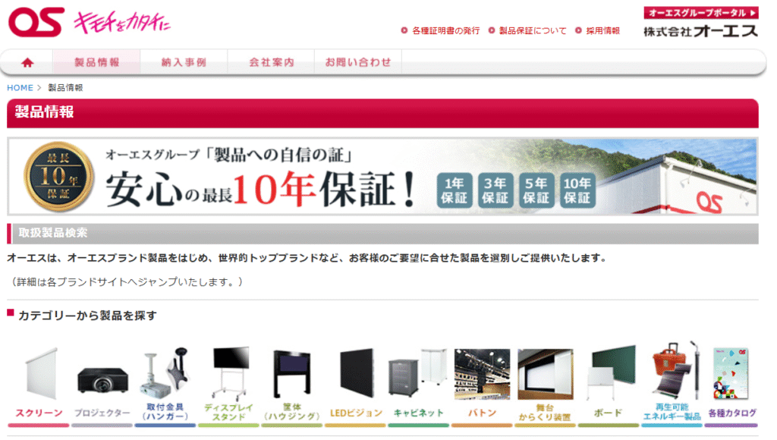
Task: Click the 株式会社オーエス company name
Action: 700,31
